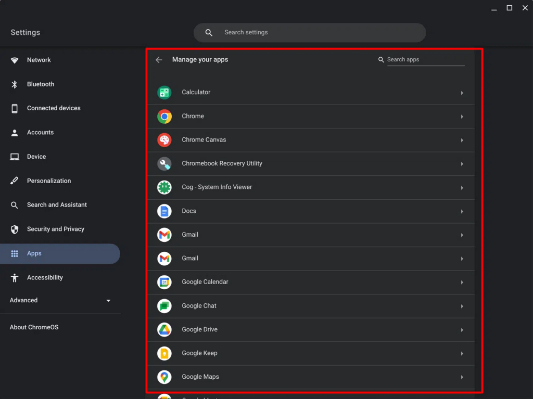Click the "Google Chat" app name
Viewport: 533px width, 399px height.
pos(199,306)
